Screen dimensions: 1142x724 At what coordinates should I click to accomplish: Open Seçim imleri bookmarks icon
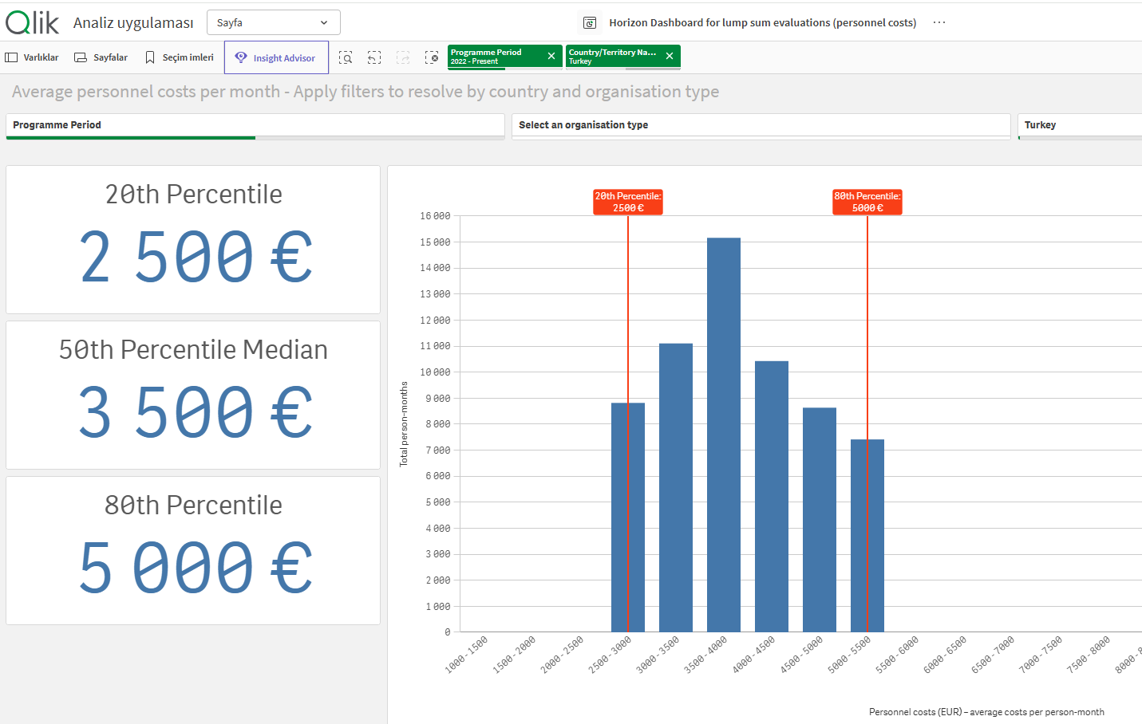pyautogui.click(x=179, y=57)
